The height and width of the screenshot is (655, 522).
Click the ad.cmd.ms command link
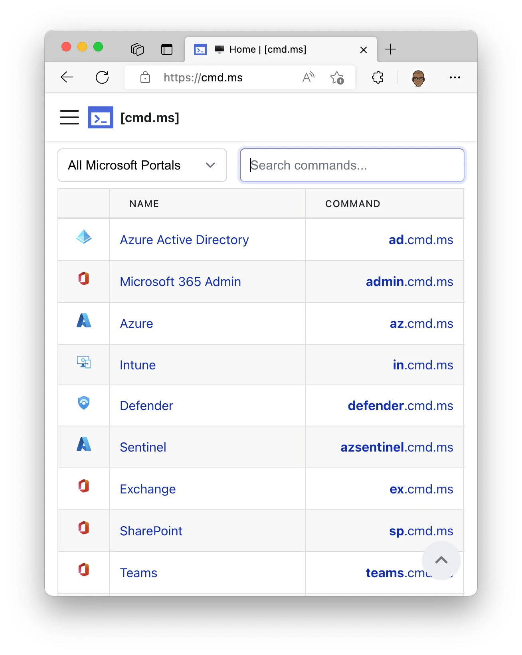click(x=421, y=240)
